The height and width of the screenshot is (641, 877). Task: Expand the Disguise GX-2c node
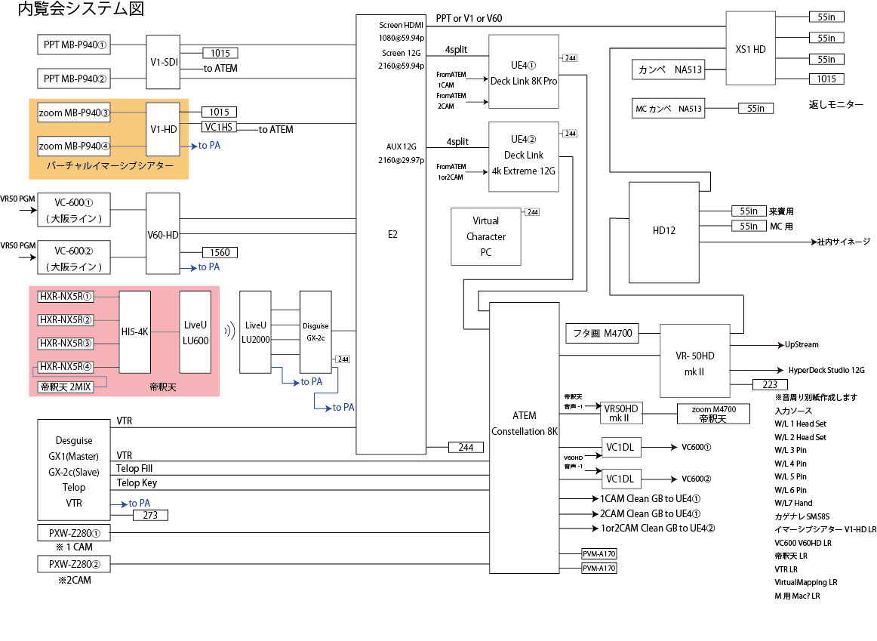[315, 330]
